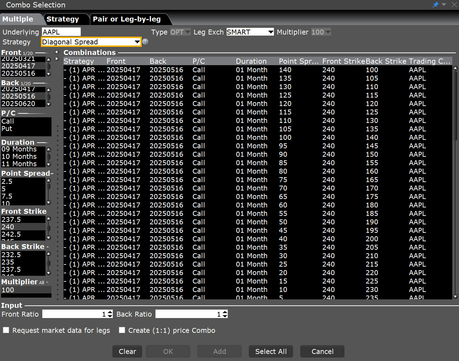Click the up scroll arrow on Back expiry list

point(48,89)
